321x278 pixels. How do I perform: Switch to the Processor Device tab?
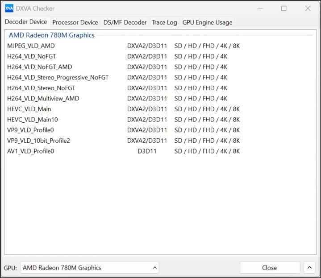click(x=75, y=22)
